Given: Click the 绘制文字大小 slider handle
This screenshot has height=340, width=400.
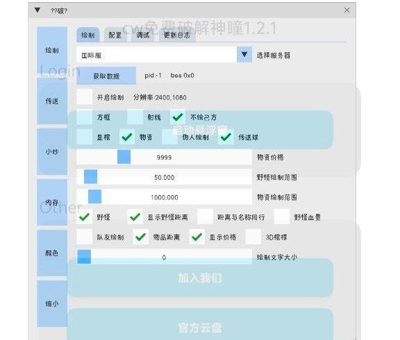Looking at the screenshot, I should tap(84, 257).
